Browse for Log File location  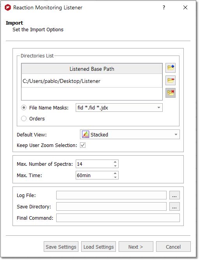click(x=174, y=195)
